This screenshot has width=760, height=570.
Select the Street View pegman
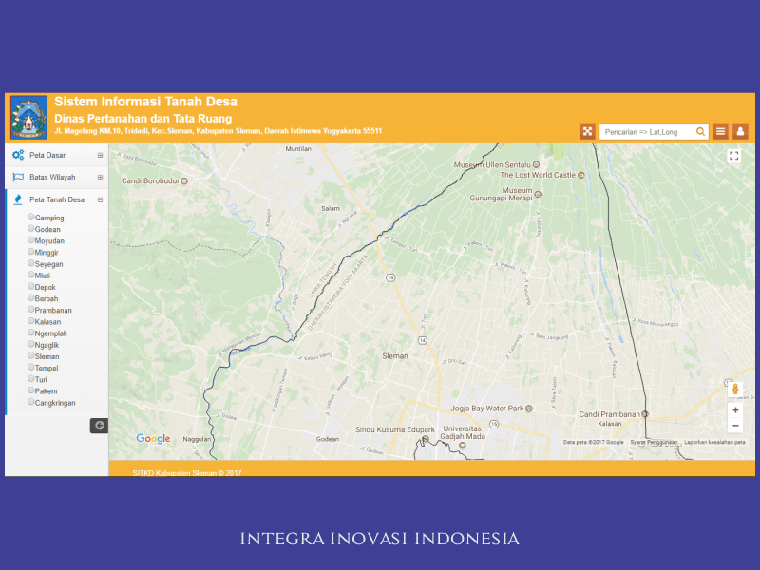(734, 389)
